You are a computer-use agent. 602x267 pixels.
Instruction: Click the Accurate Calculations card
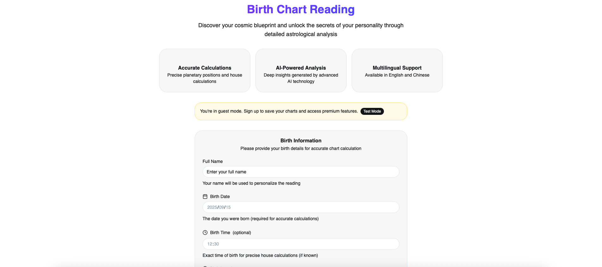pyautogui.click(x=205, y=71)
